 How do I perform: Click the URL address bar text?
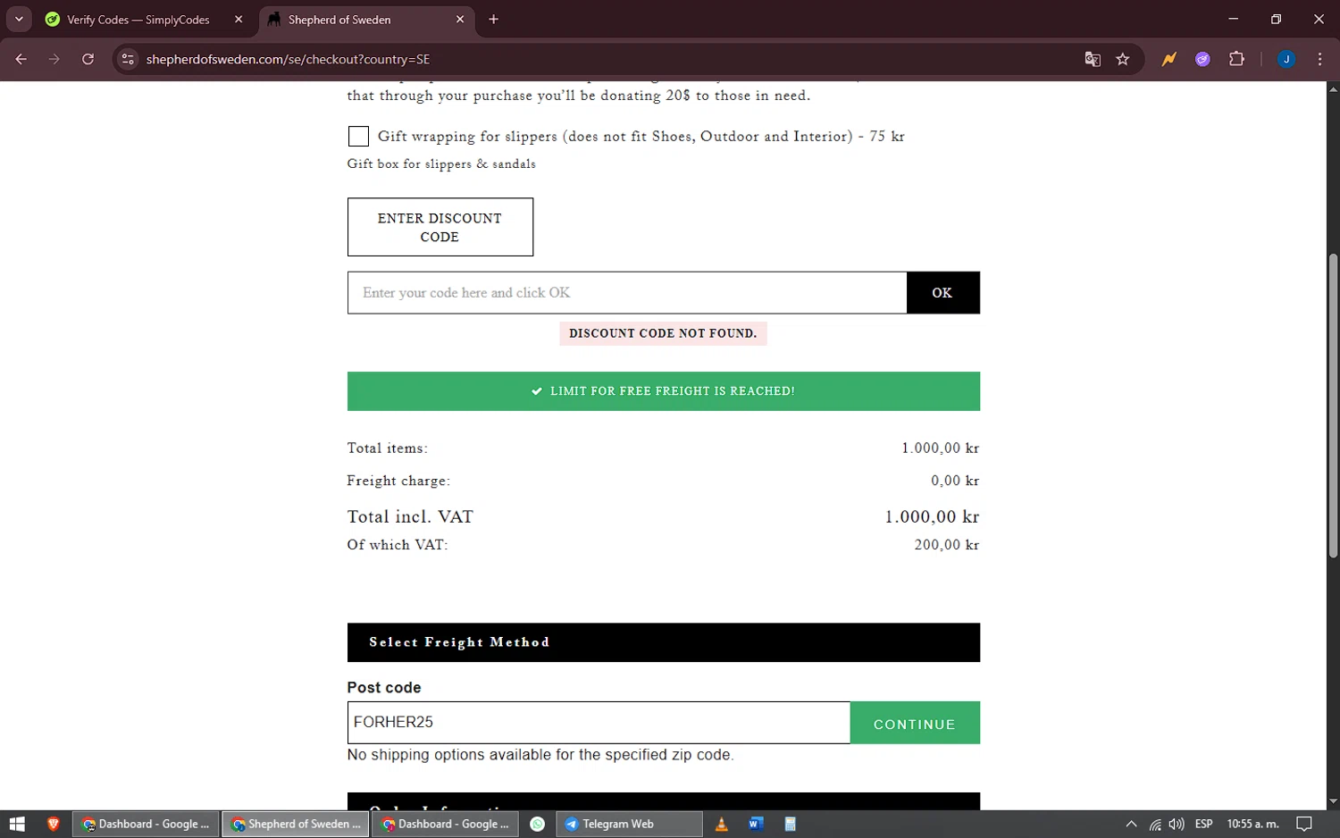pyautogui.click(x=288, y=59)
